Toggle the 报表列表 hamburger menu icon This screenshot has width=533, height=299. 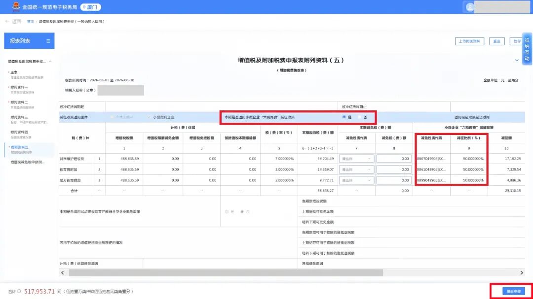[x=48, y=41]
